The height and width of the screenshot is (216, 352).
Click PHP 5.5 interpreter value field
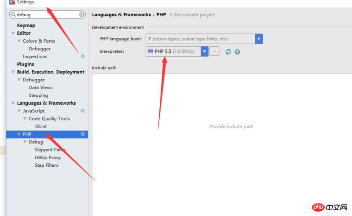[173, 51]
